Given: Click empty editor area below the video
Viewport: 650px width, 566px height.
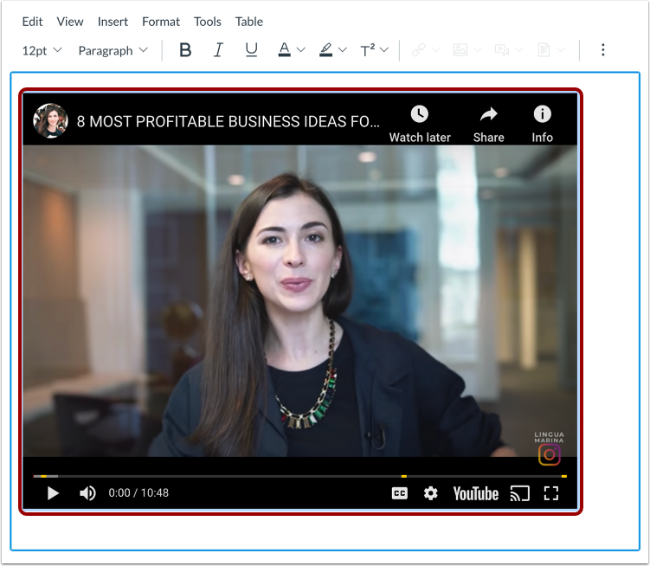Looking at the screenshot, I should 325,533.
